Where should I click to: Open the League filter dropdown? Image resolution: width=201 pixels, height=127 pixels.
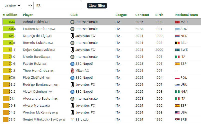pyautogui.click(x=12, y=5)
